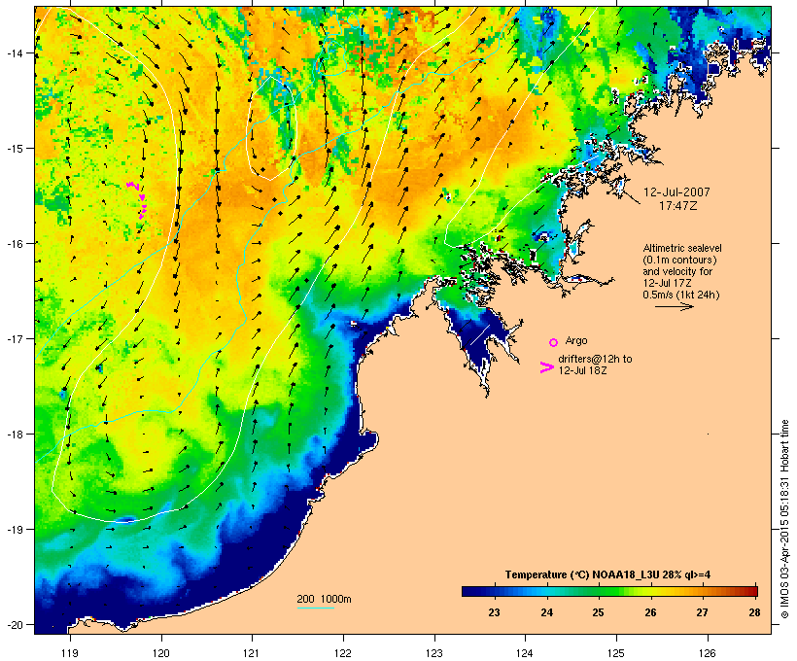Click the cyan 200 1000m isobath legend line
This screenshot has width=797, height=661.
pyautogui.click(x=315, y=609)
